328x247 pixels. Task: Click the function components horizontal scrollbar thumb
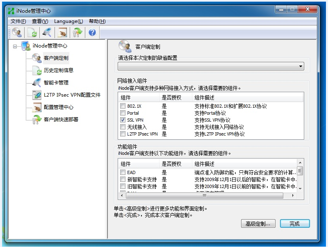point(205,196)
